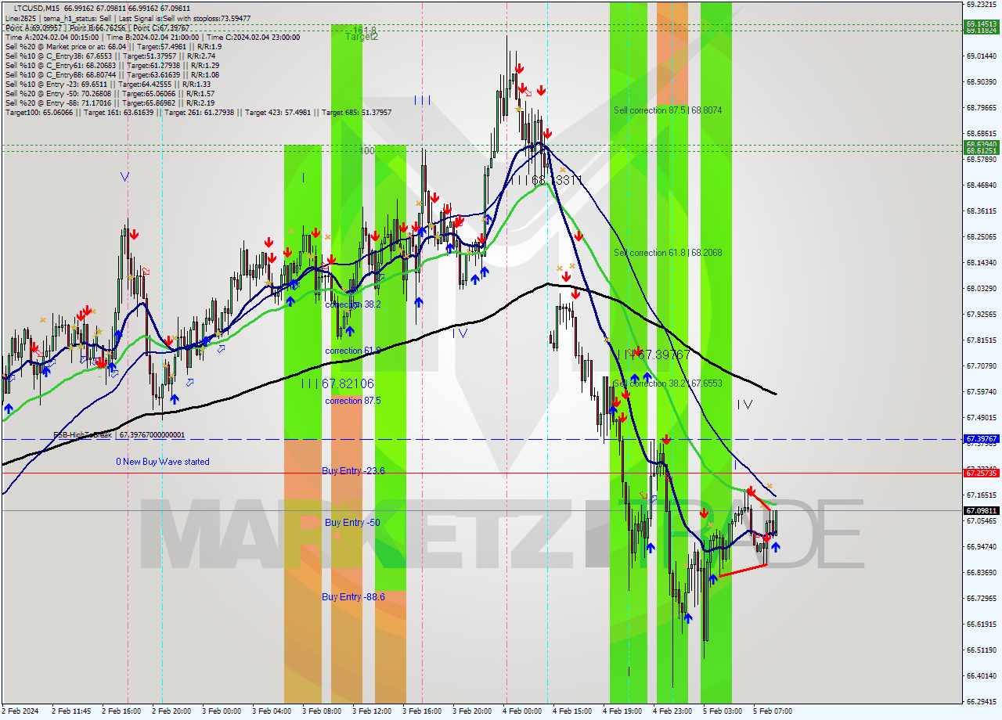Click the blue 'correction 61.8' label
The width and height of the screenshot is (1002, 720).
click(x=353, y=351)
